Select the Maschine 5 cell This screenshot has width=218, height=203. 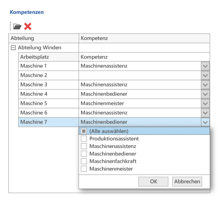pos(49,103)
